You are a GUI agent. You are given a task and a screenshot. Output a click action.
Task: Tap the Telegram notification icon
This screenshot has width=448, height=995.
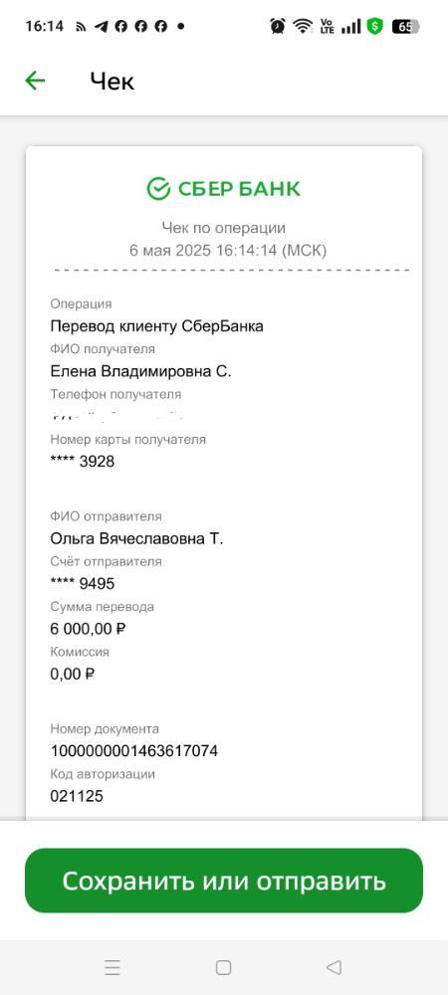101,26
